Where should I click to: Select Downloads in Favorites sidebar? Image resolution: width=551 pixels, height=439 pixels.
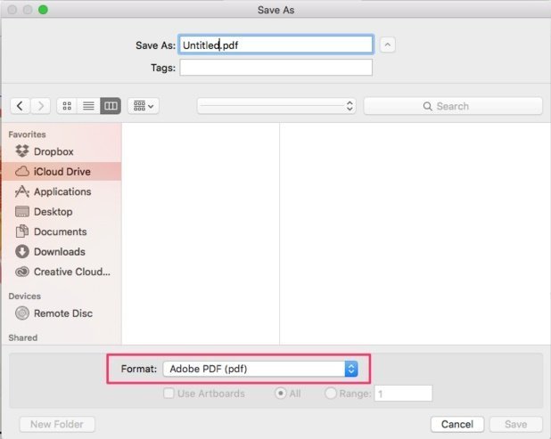[x=59, y=252]
